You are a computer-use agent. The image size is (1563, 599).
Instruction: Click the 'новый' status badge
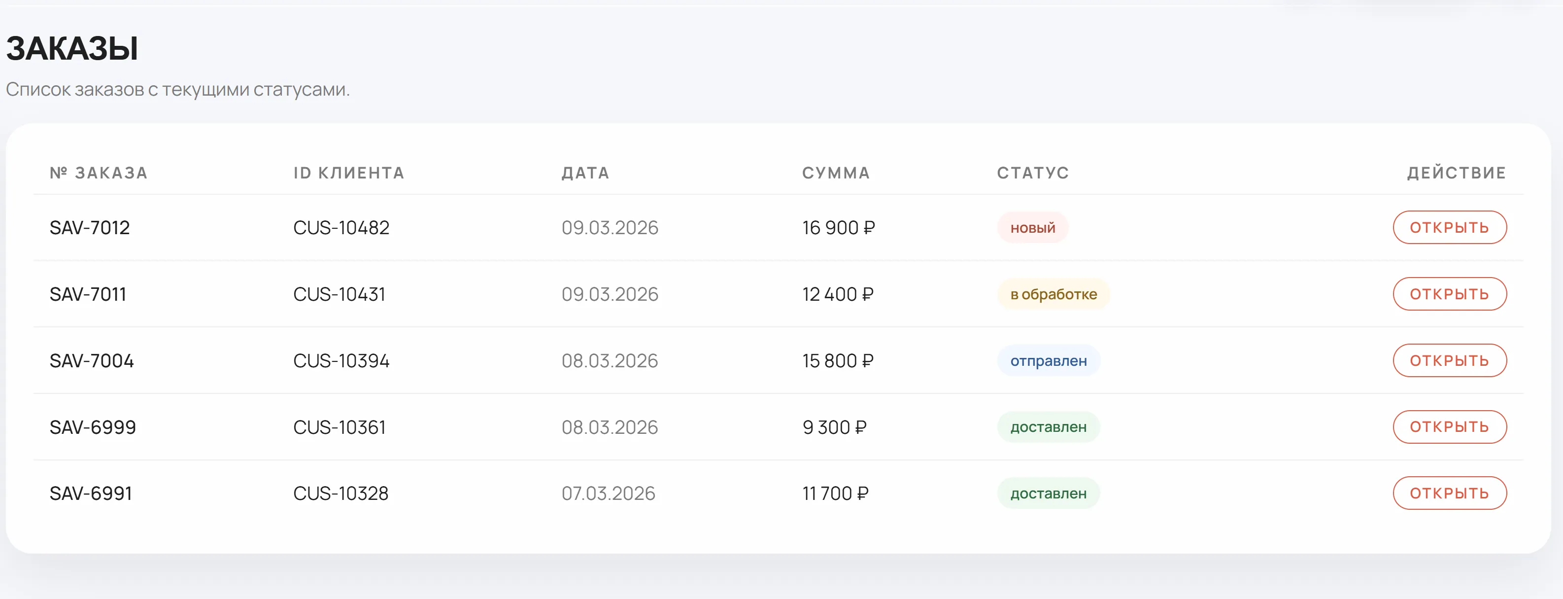coord(1033,228)
